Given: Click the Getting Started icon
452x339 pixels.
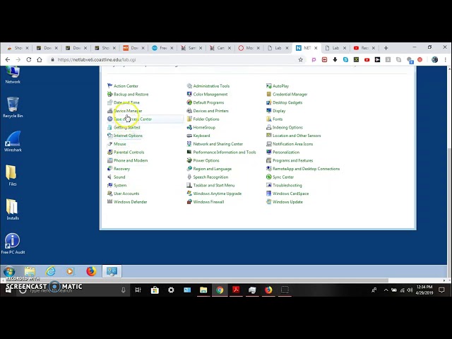Looking at the screenshot, I should [x=110, y=127].
